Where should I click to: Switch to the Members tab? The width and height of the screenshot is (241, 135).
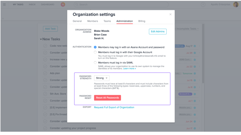tap(92, 21)
